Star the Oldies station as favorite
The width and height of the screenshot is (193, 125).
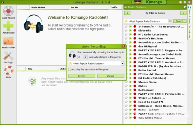tap(126, 86)
